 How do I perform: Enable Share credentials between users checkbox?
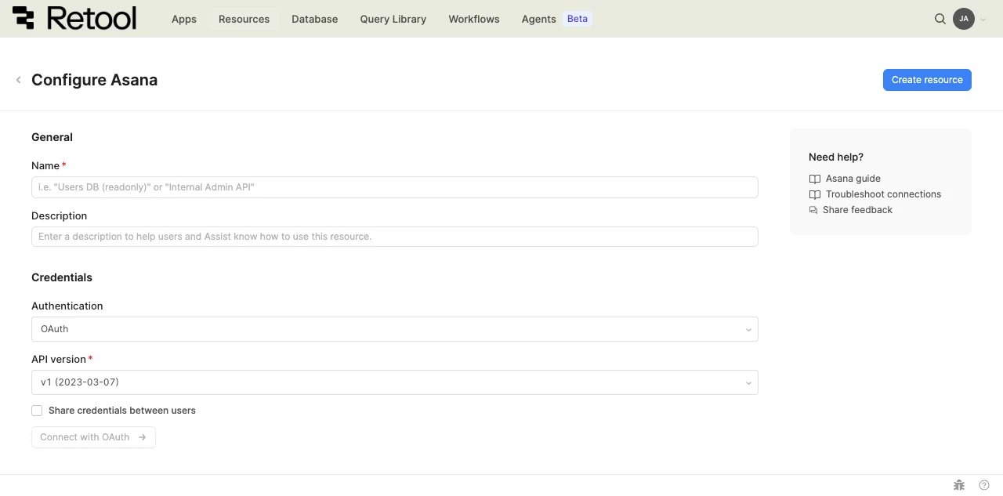click(37, 411)
